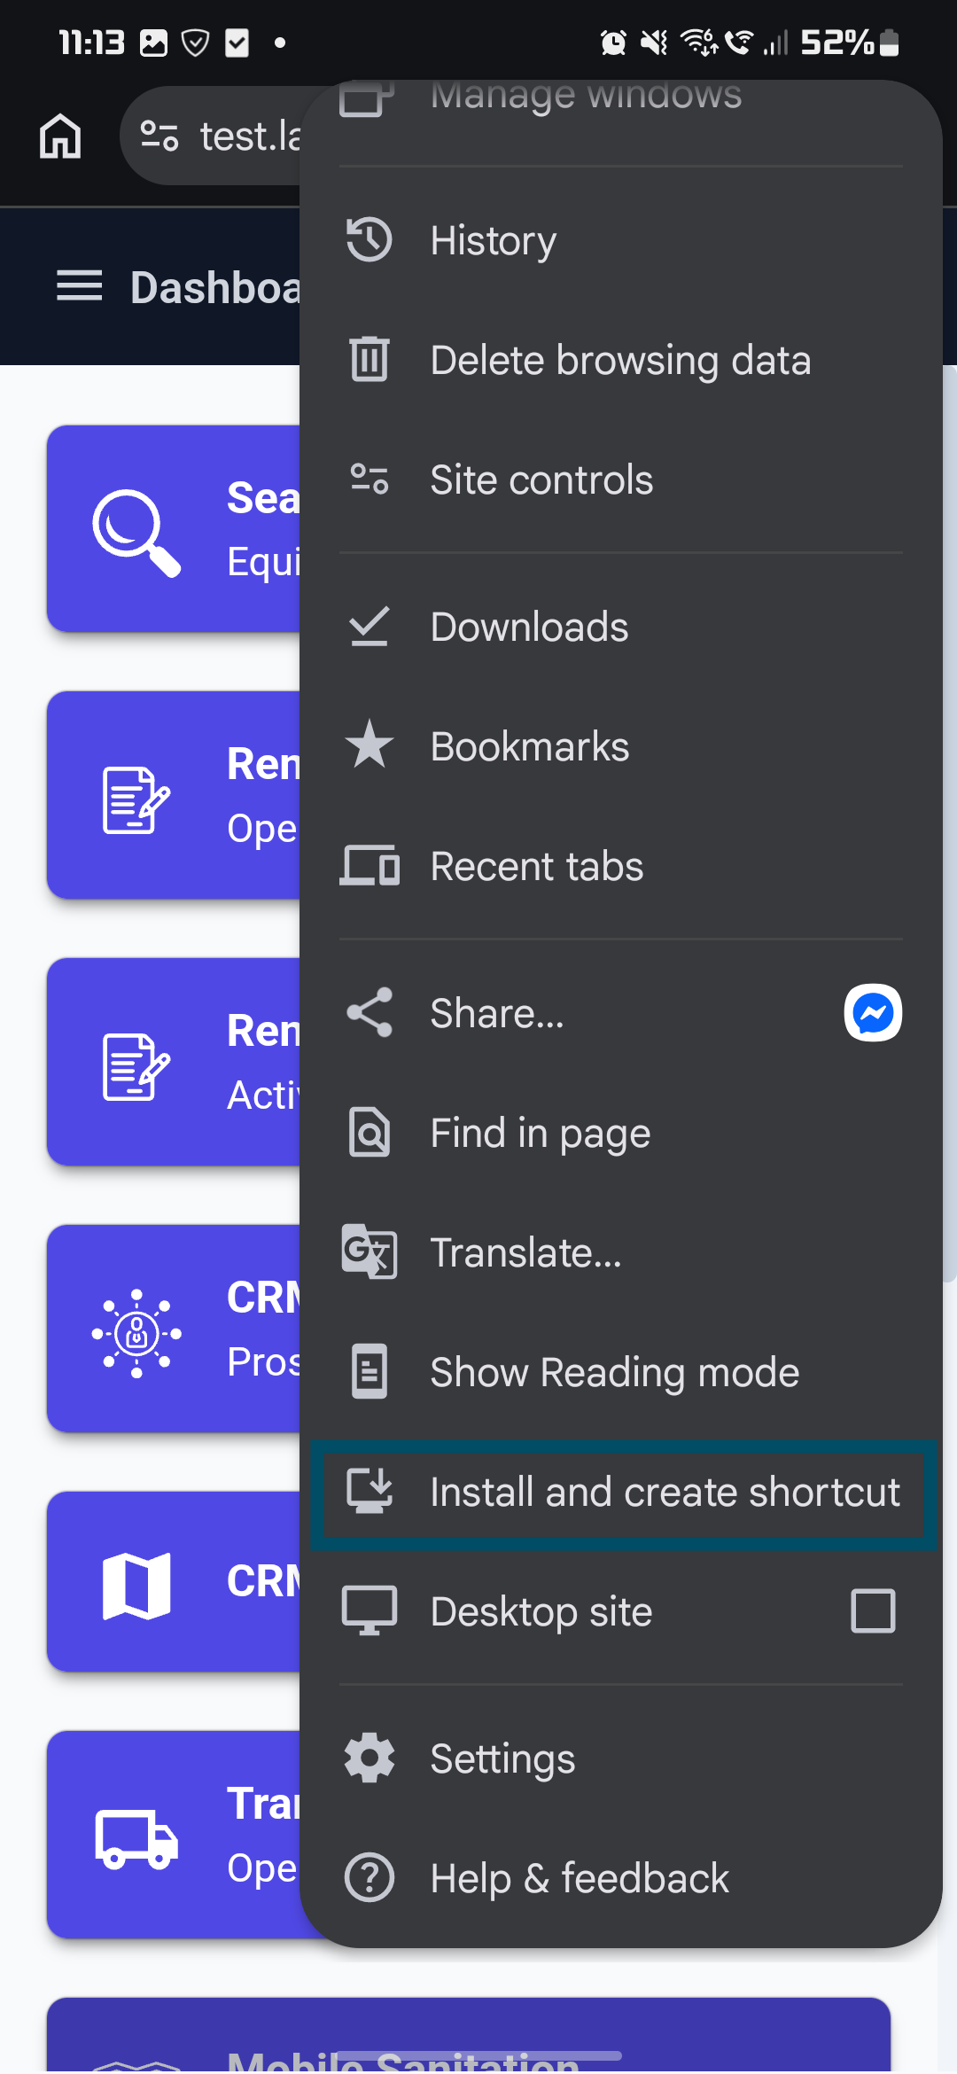Tap the alarm icon in status bar
The height and width of the screenshot is (2074, 957).
click(613, 42)
